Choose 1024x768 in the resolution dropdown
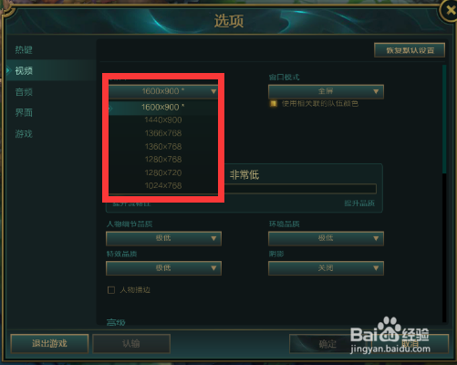The image size is (457, 365). click(163, 185)
